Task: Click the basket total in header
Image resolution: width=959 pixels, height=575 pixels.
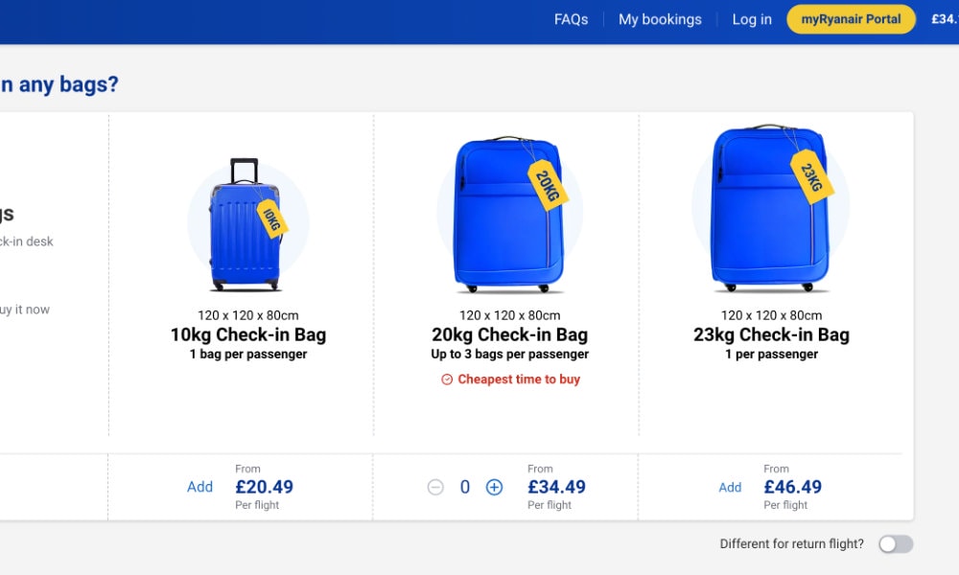Action: [x=945, y=19]
